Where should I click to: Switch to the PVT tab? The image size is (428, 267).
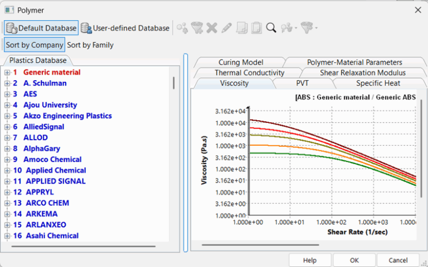(303, 83)
